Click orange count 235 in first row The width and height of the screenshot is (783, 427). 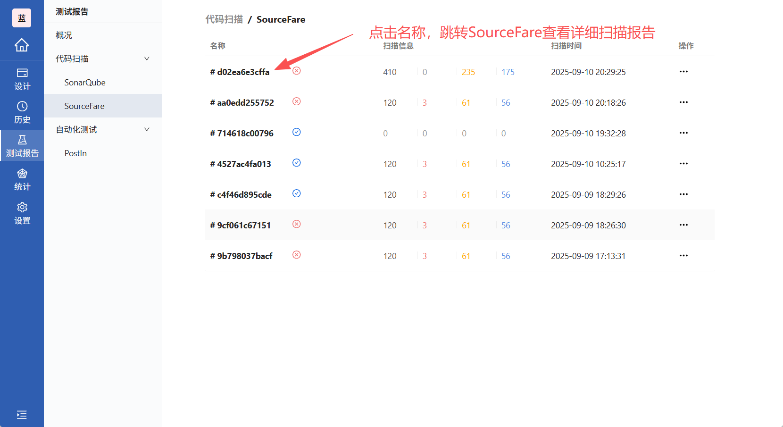click(x=468, y=72)
